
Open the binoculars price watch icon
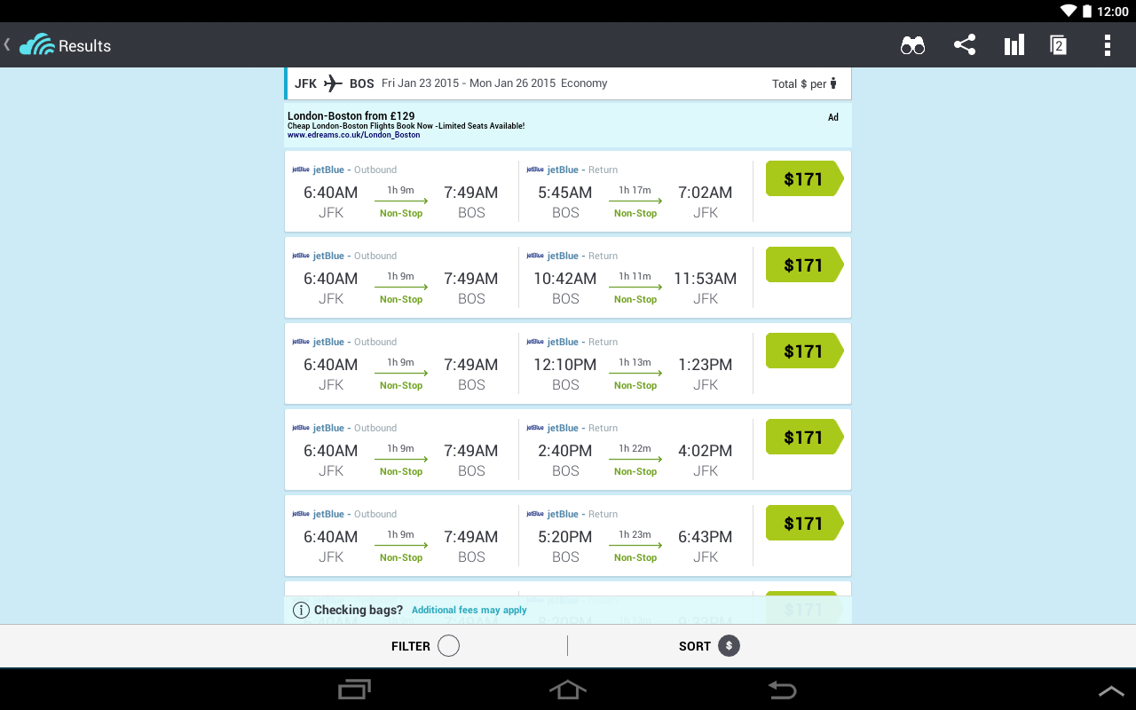point(912,45)
